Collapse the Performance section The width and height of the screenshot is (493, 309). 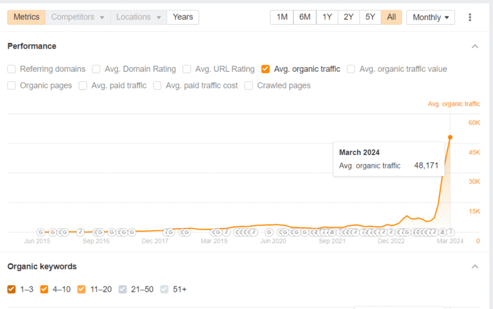(475, 46)
